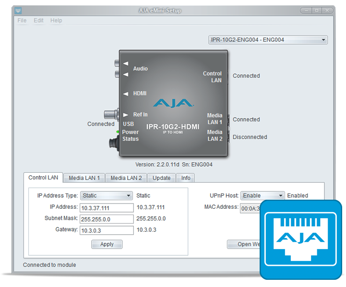Click the AJA logo on the device image

[173, 103]
